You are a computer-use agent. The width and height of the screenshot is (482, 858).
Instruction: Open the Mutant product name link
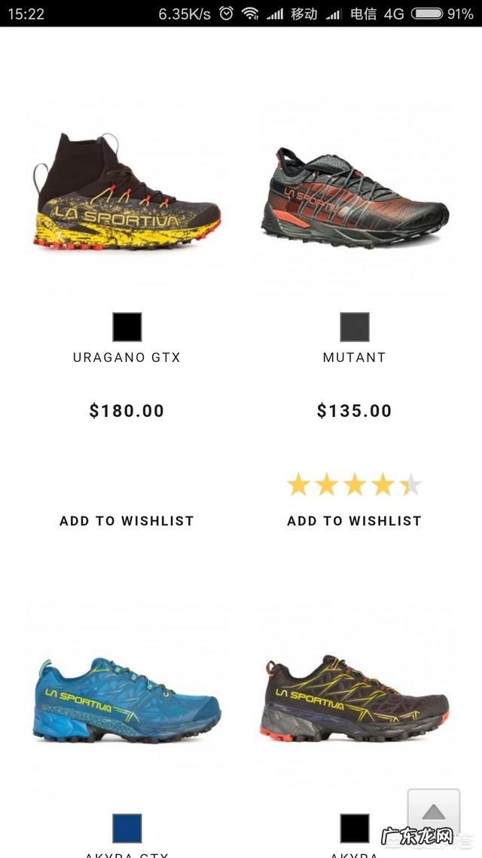point(355,357)
